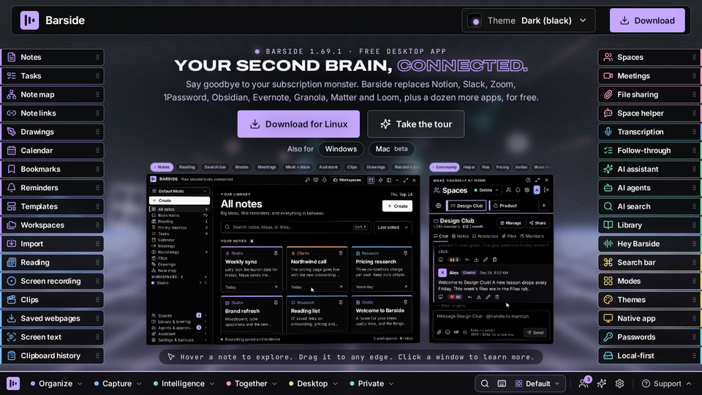Viewport: 702px width, 395px height.
Task: Open the people icon with badge 3
Action: tap(584, 383)
